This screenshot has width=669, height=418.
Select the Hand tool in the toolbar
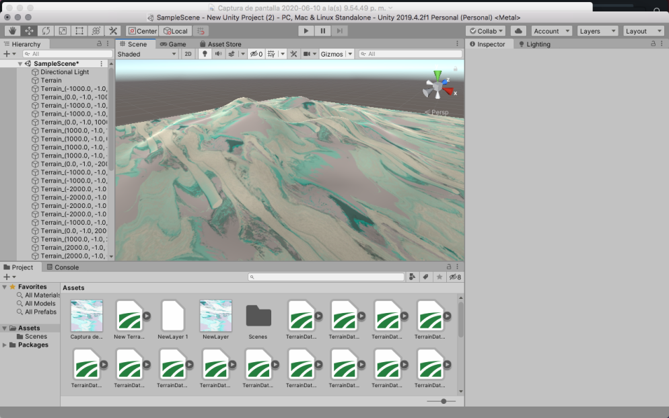[x=13, y=31]
